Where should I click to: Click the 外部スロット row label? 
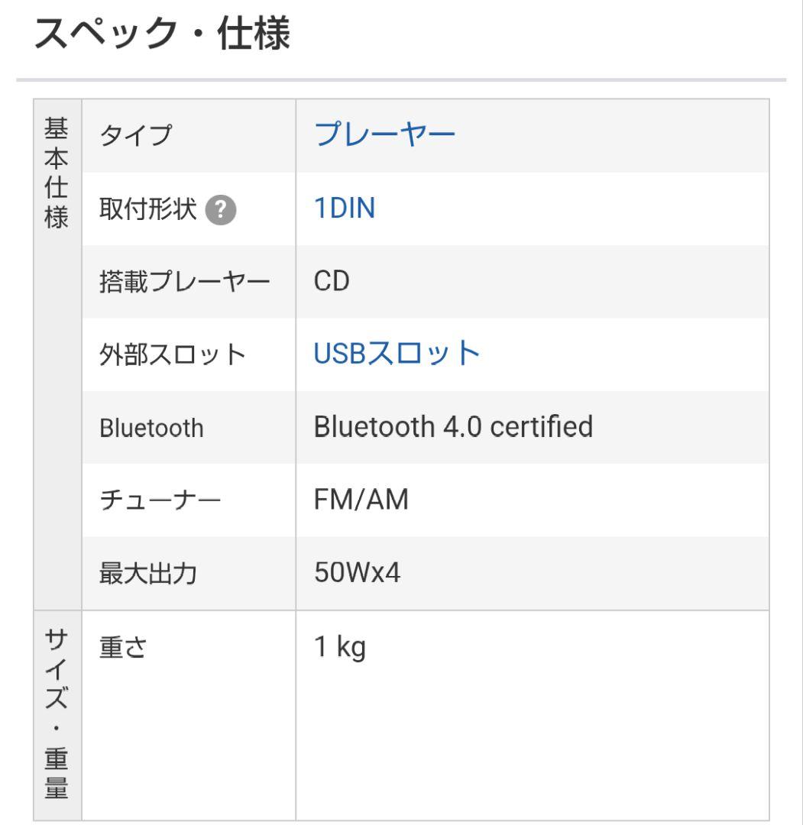(x=173, y=354)
